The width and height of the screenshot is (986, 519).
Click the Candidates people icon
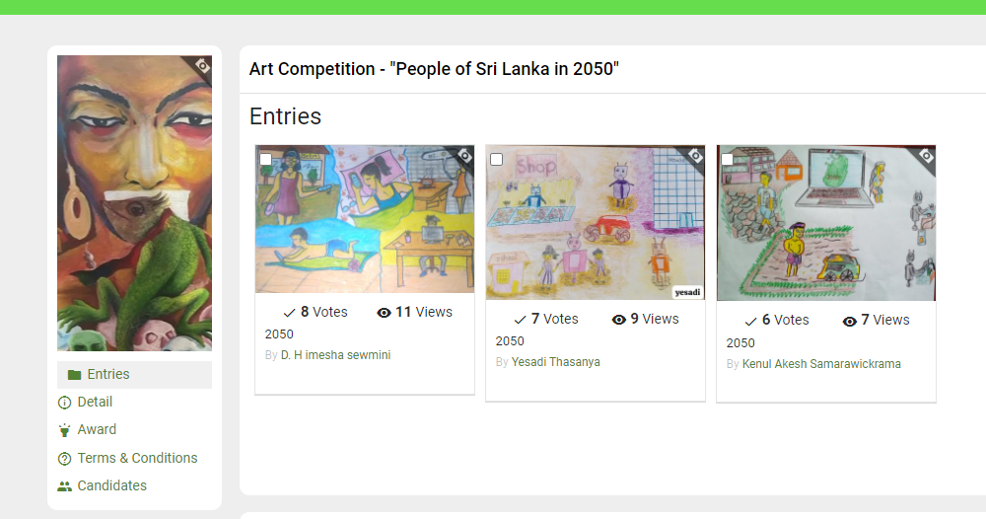point(65,486)
